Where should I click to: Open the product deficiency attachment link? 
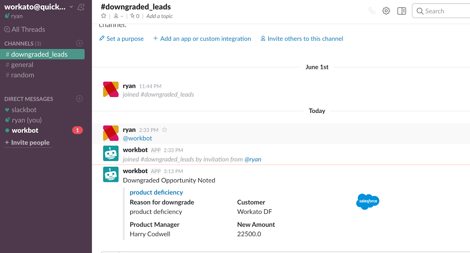coord(157,192)
